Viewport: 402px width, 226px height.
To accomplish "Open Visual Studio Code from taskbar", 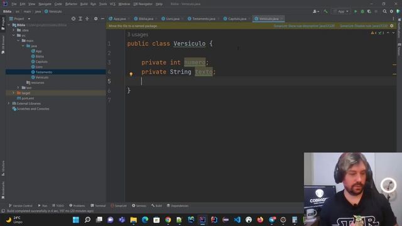I will (x=237, y=220).
